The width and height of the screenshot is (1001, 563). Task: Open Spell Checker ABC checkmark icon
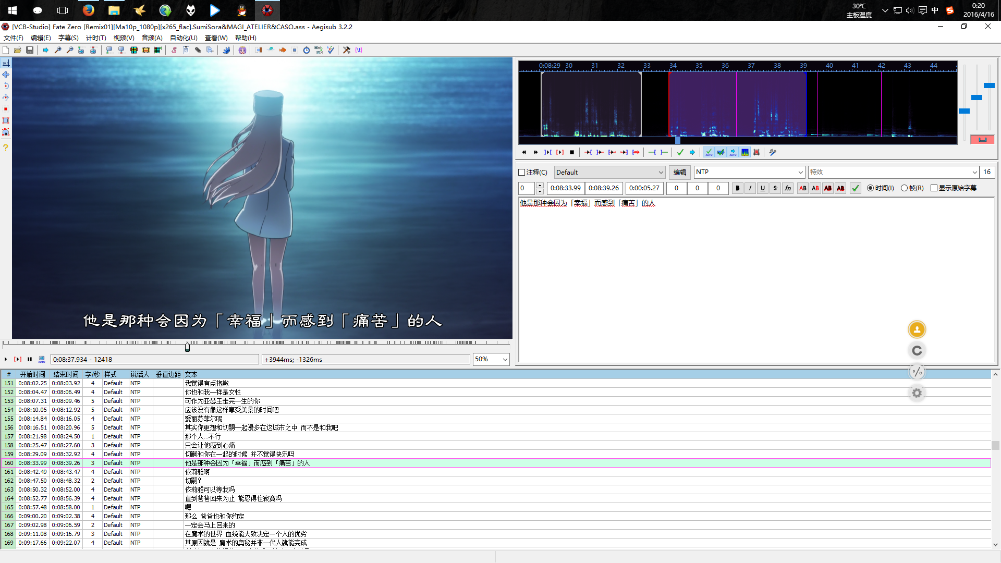(331, 50)
